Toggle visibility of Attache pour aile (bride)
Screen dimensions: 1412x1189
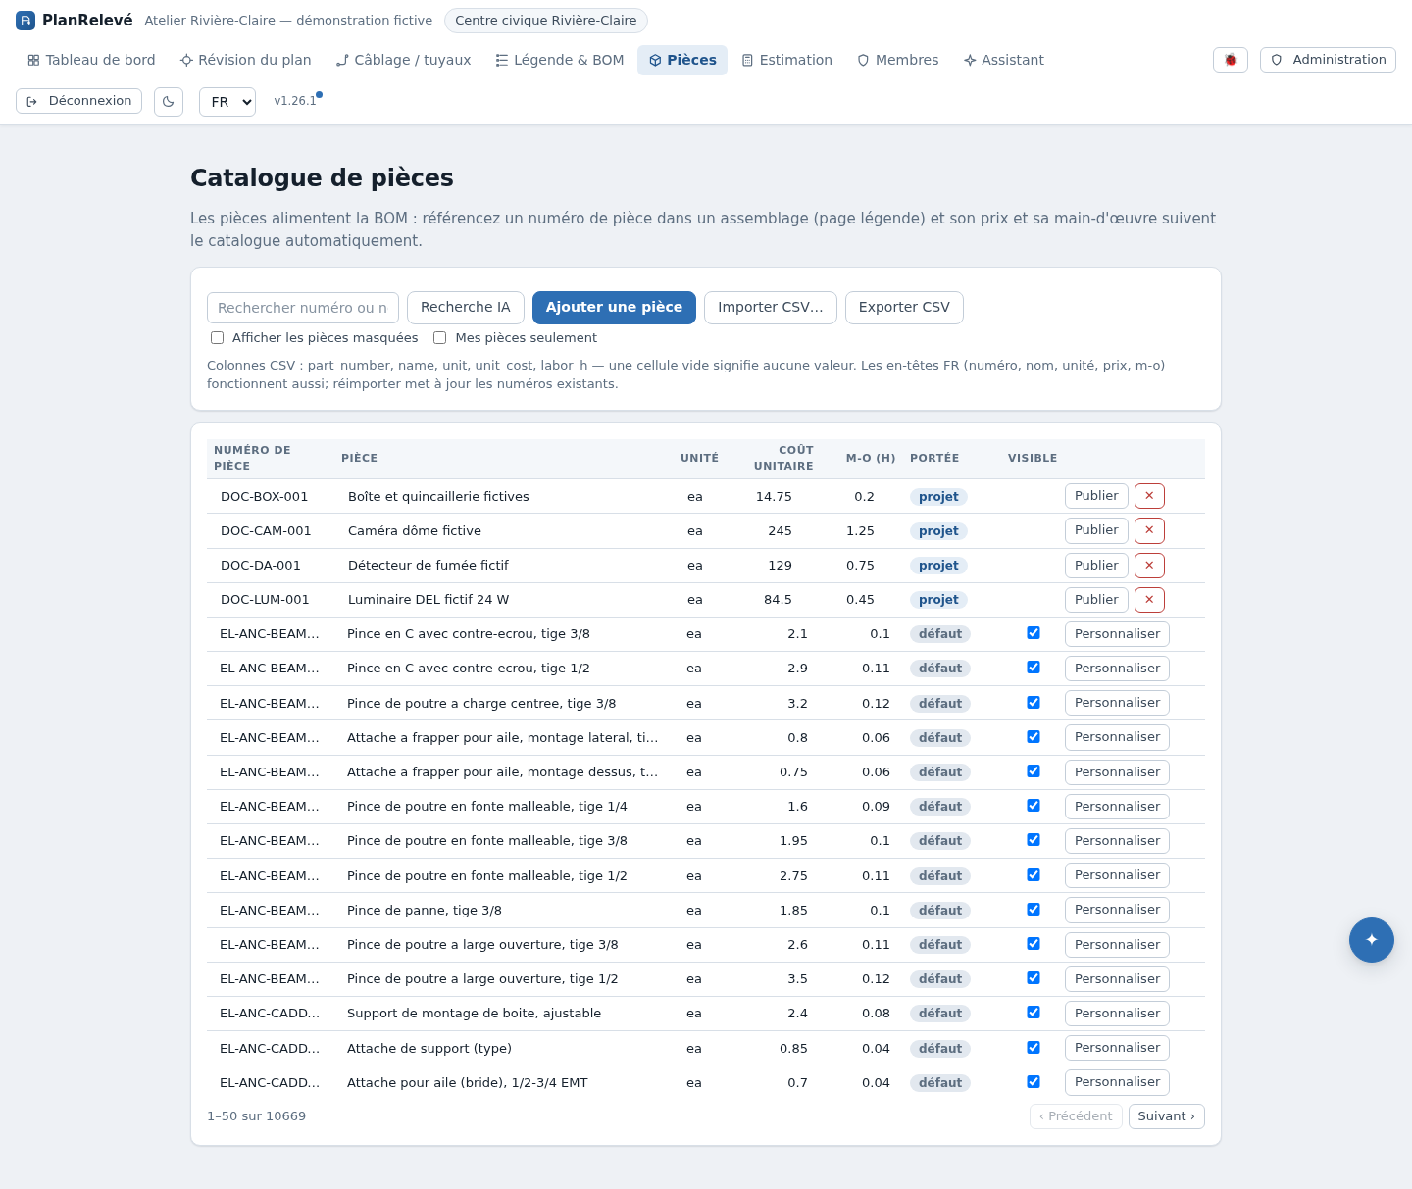(x=1034, y=1082)
